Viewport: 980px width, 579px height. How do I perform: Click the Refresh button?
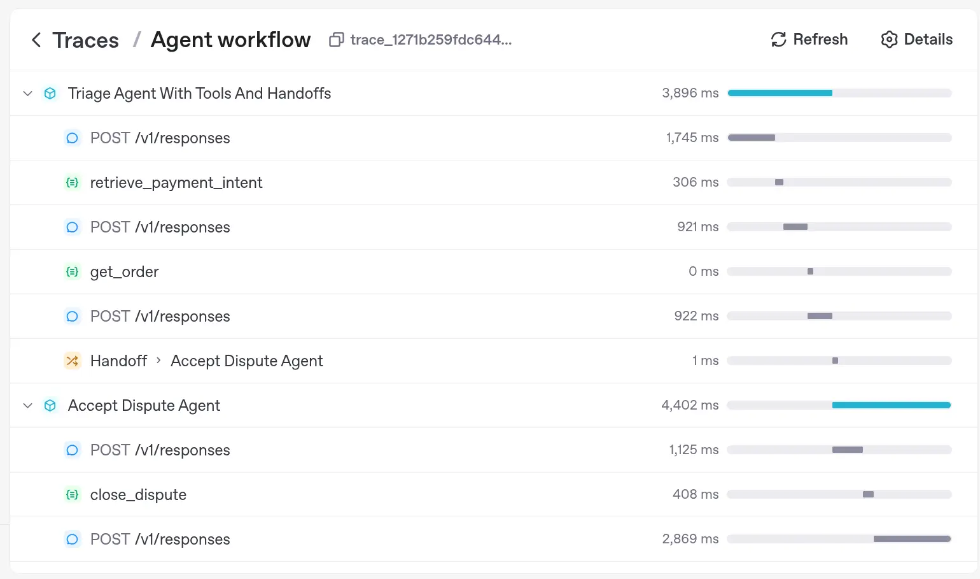(x=808, y=39)
